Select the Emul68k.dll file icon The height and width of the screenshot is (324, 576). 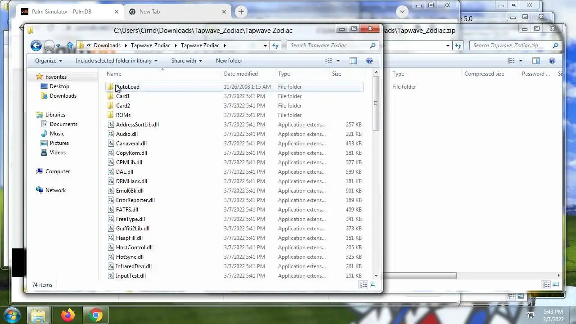click(x=111, y=191)
